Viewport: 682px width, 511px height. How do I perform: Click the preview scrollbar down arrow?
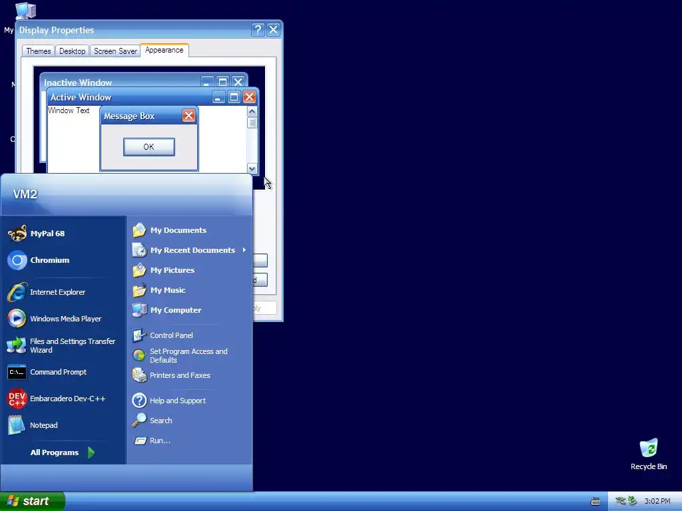click(x=252, y=168)
